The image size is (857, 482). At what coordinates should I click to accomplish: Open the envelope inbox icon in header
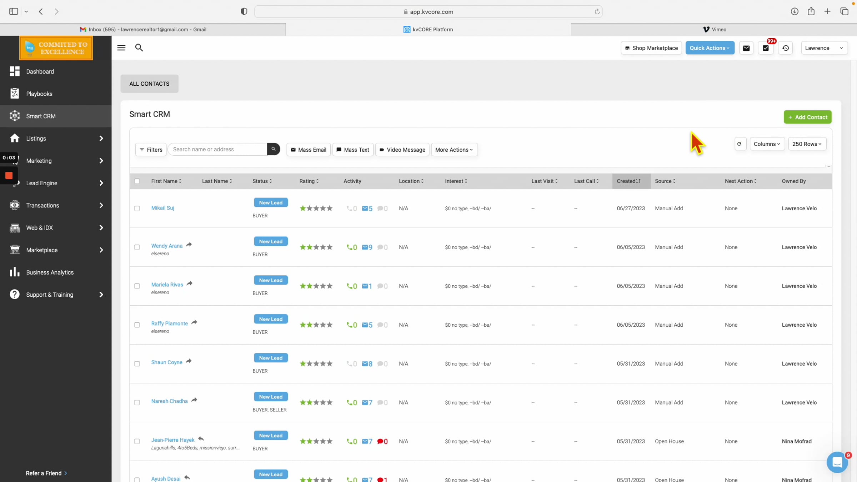click(746, 48)
